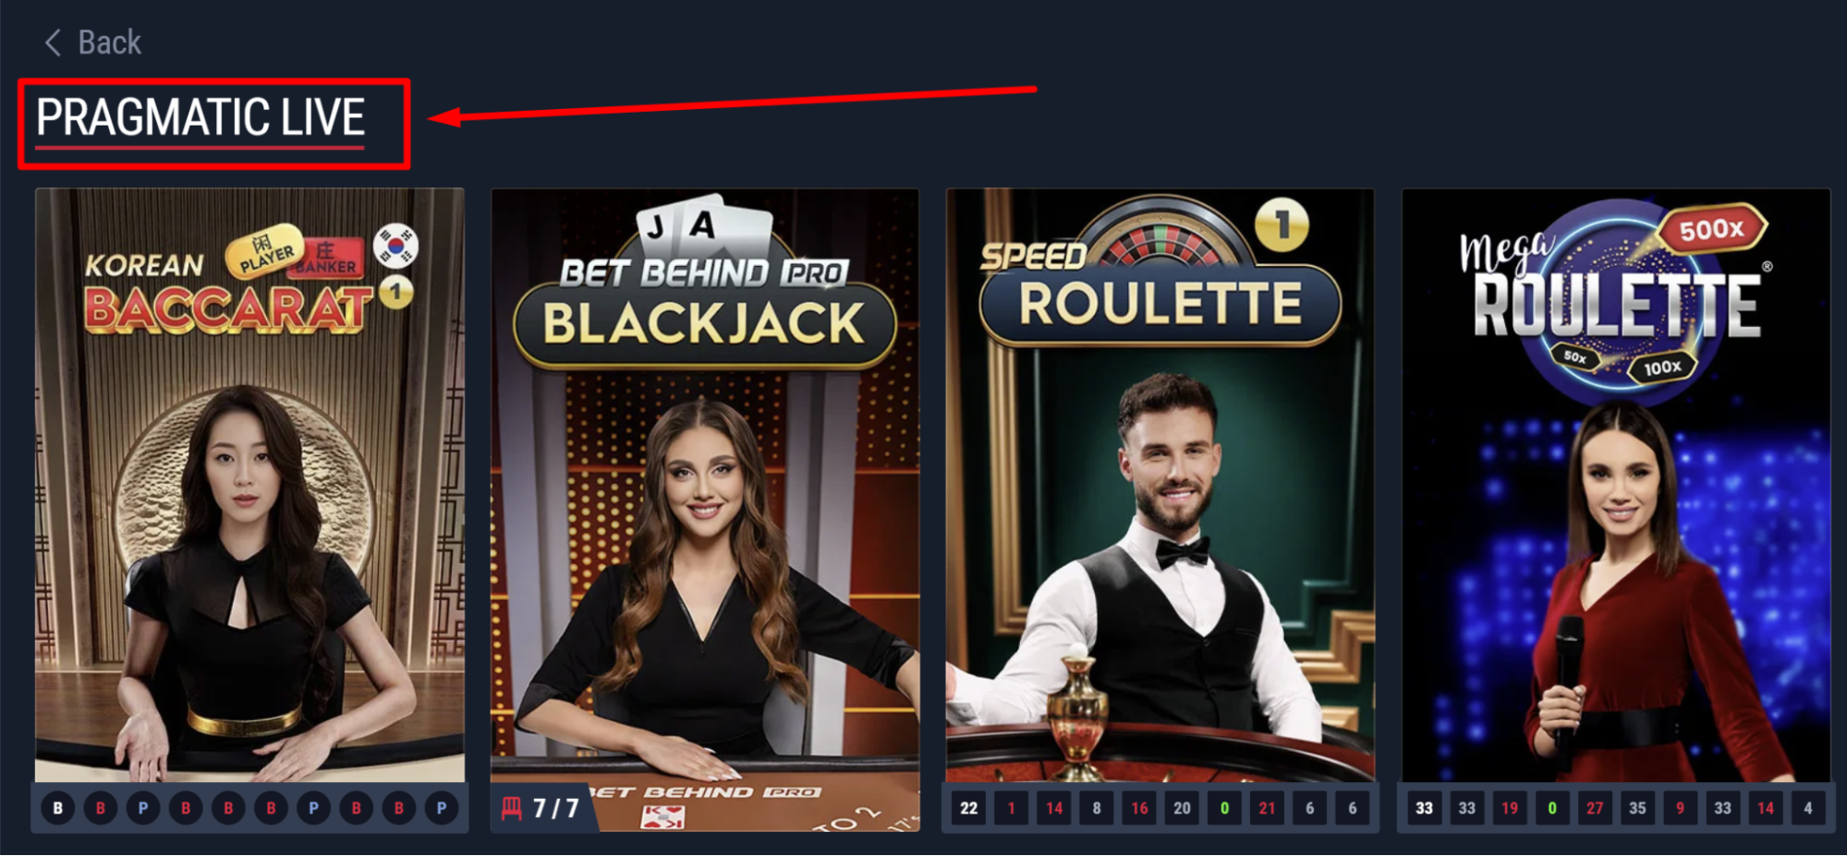Open the Korean Baccarat game tile
Viewport: 1847px width, 856px height.
[249, 486]
